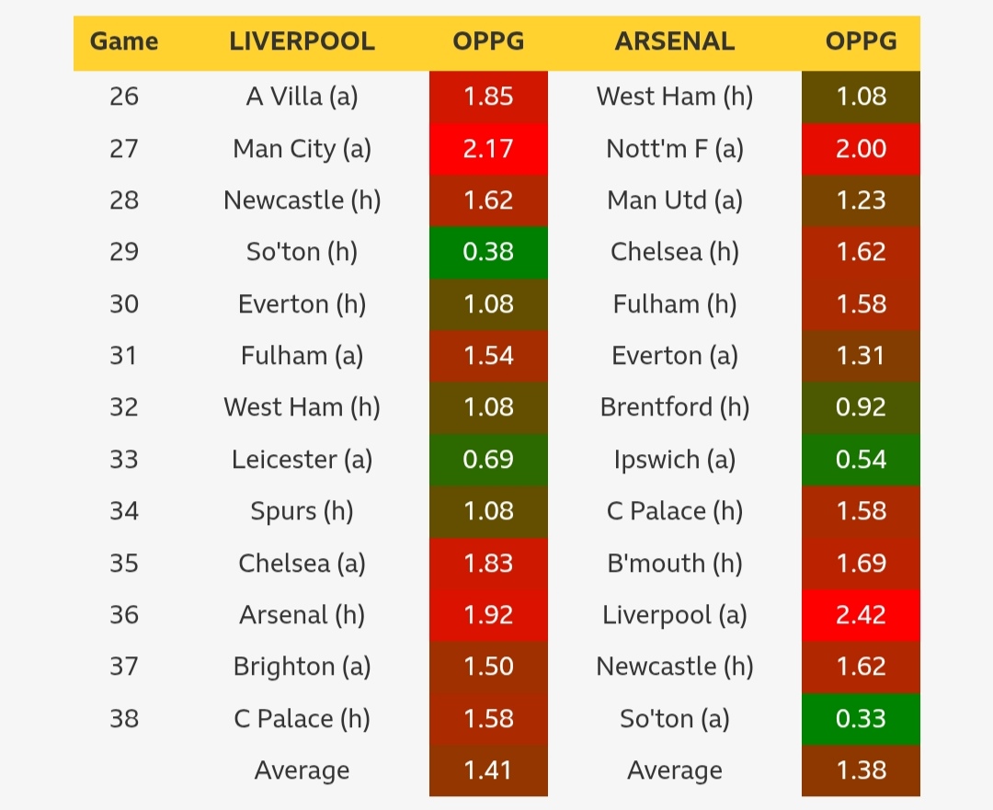
Task: Select the Brentford (h) fixture
Action: 675,407
